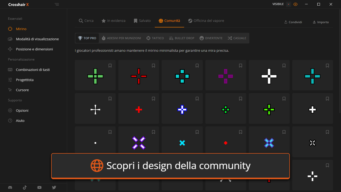This screenshot has width=341, height=192.
Task: Bookmark the green cross crosshair
Action: point(110,66)
